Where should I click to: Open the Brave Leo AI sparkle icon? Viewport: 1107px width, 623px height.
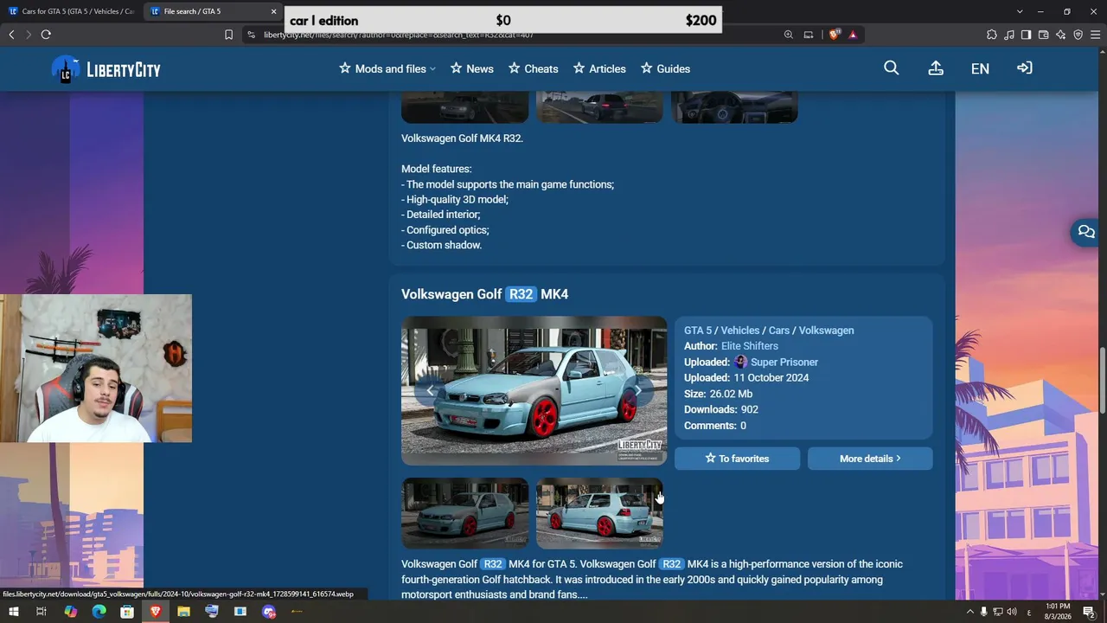coord(1061,35)
